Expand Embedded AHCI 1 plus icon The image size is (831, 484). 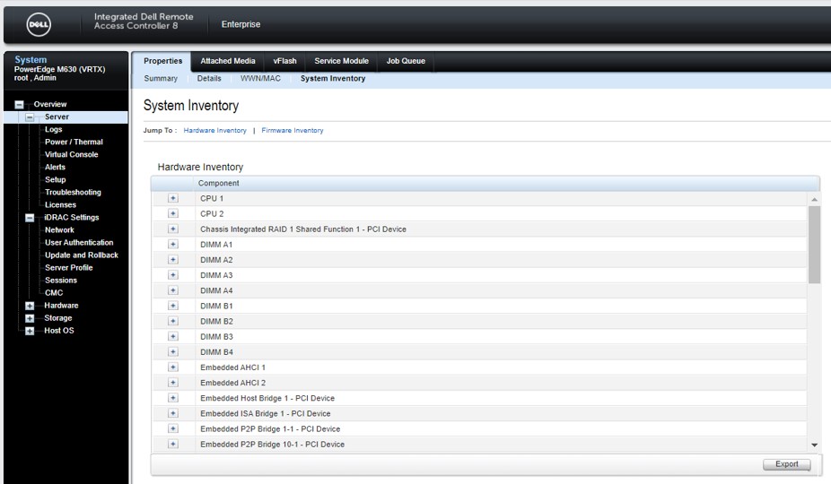tap(173, 367)
